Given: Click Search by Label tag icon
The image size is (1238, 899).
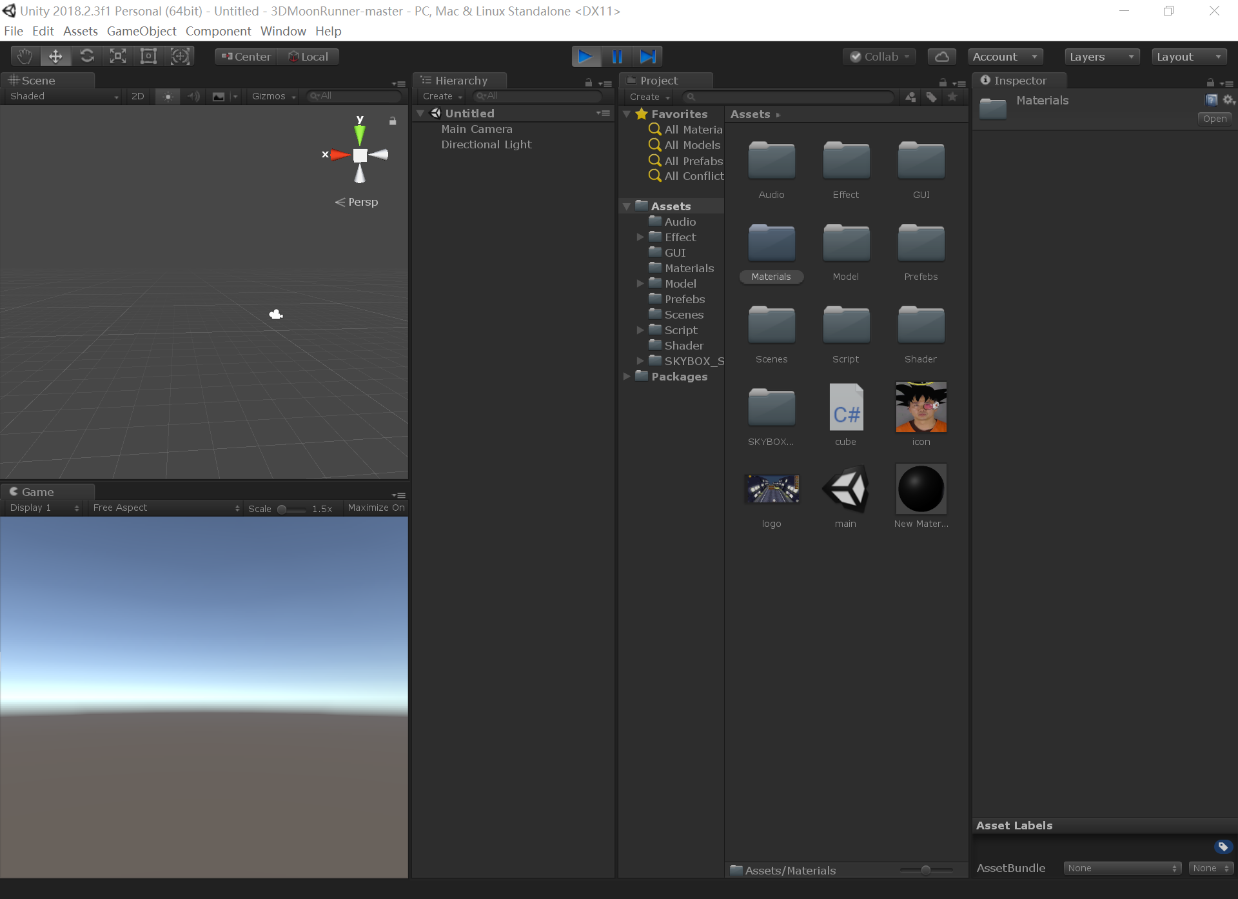Looking at the screenshot, I should pyautogui.click(x=931, y=97).
